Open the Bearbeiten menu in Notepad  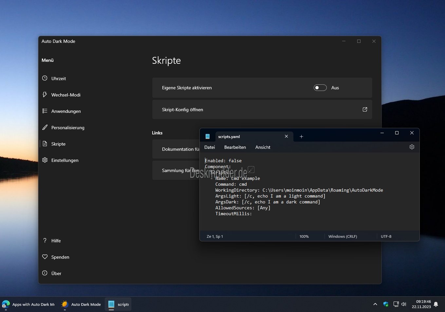(x=235, y=147)
